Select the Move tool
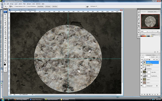162x101 pixels. (5, 14)
